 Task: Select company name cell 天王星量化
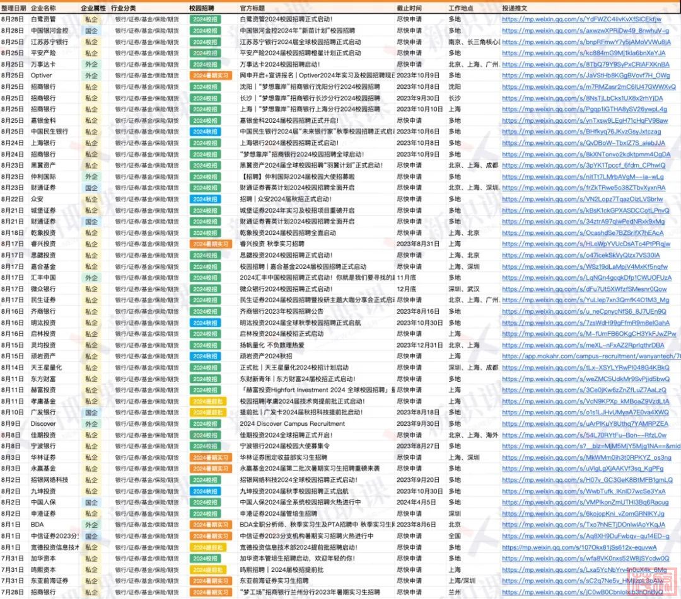46,367
